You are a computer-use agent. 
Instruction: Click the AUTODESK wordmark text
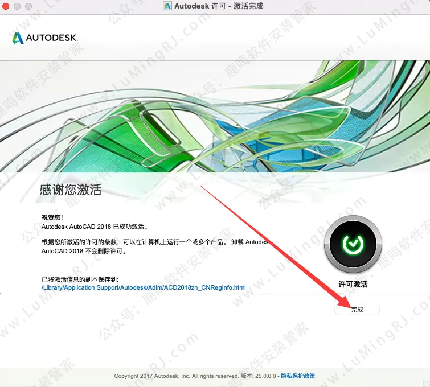tap(52, 38)
